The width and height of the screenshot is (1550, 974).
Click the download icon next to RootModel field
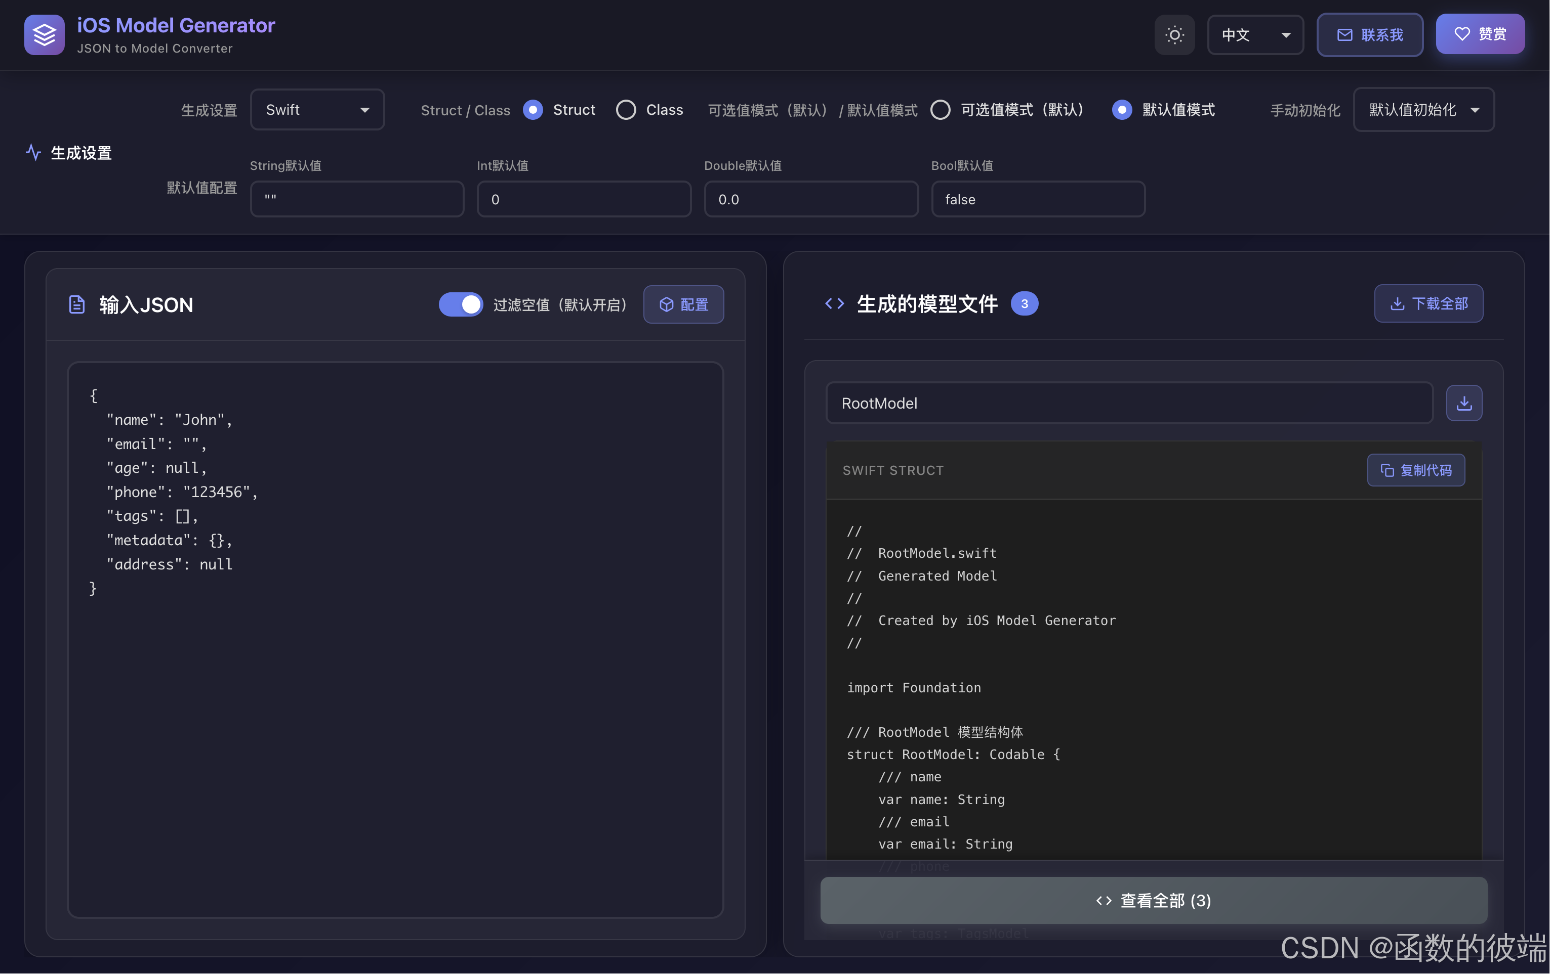(1464, 403)
